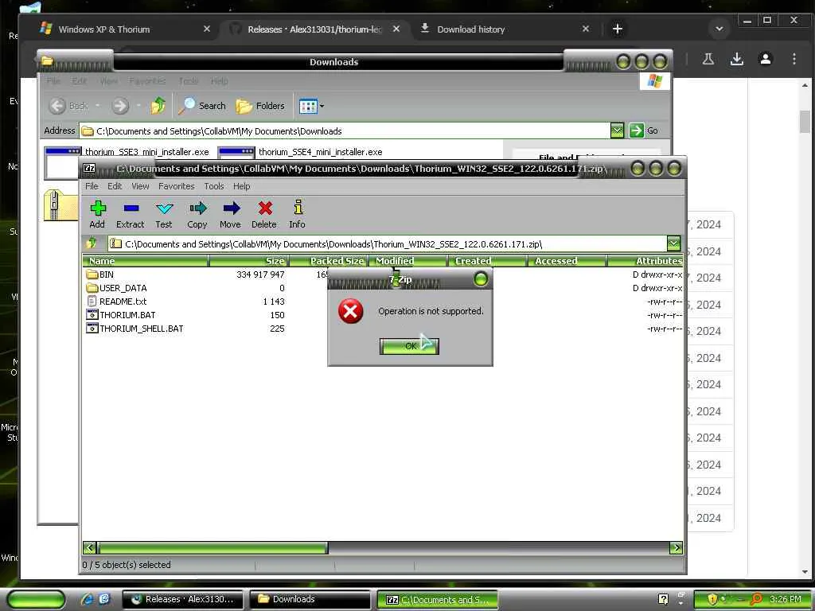
Task: Click Go next to the address bar
Action: tap(643, 130)
